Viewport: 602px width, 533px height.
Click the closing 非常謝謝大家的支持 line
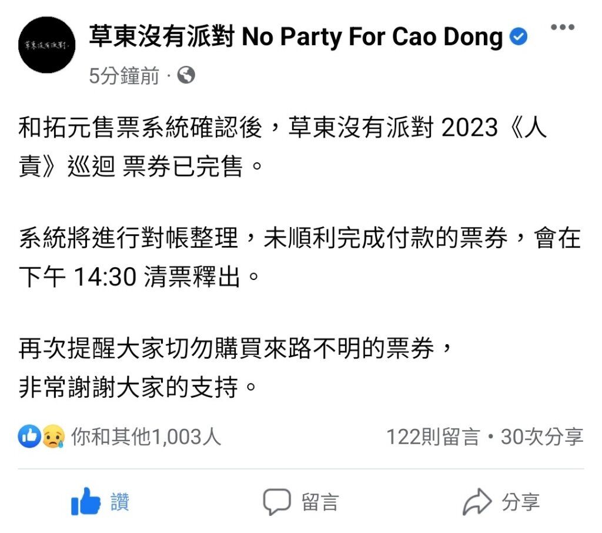(138, 387)
